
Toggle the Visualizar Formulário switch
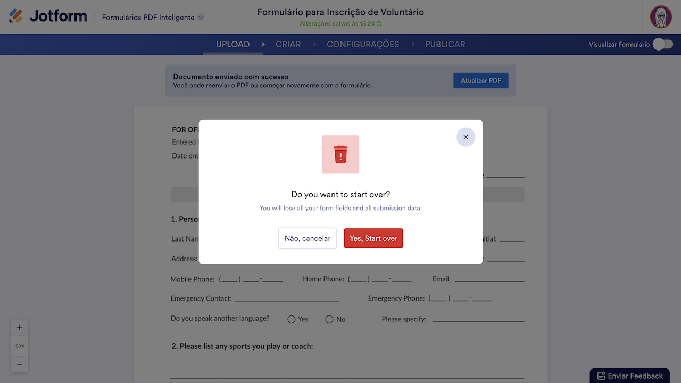click(x=663, y=44)
